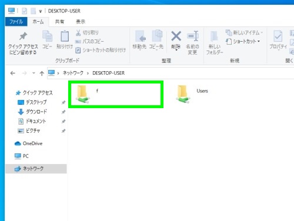This screenshot has width=294, height=221.
Task: Open the Quick Access Toolbar customize arrow
Action: [41, 11]
